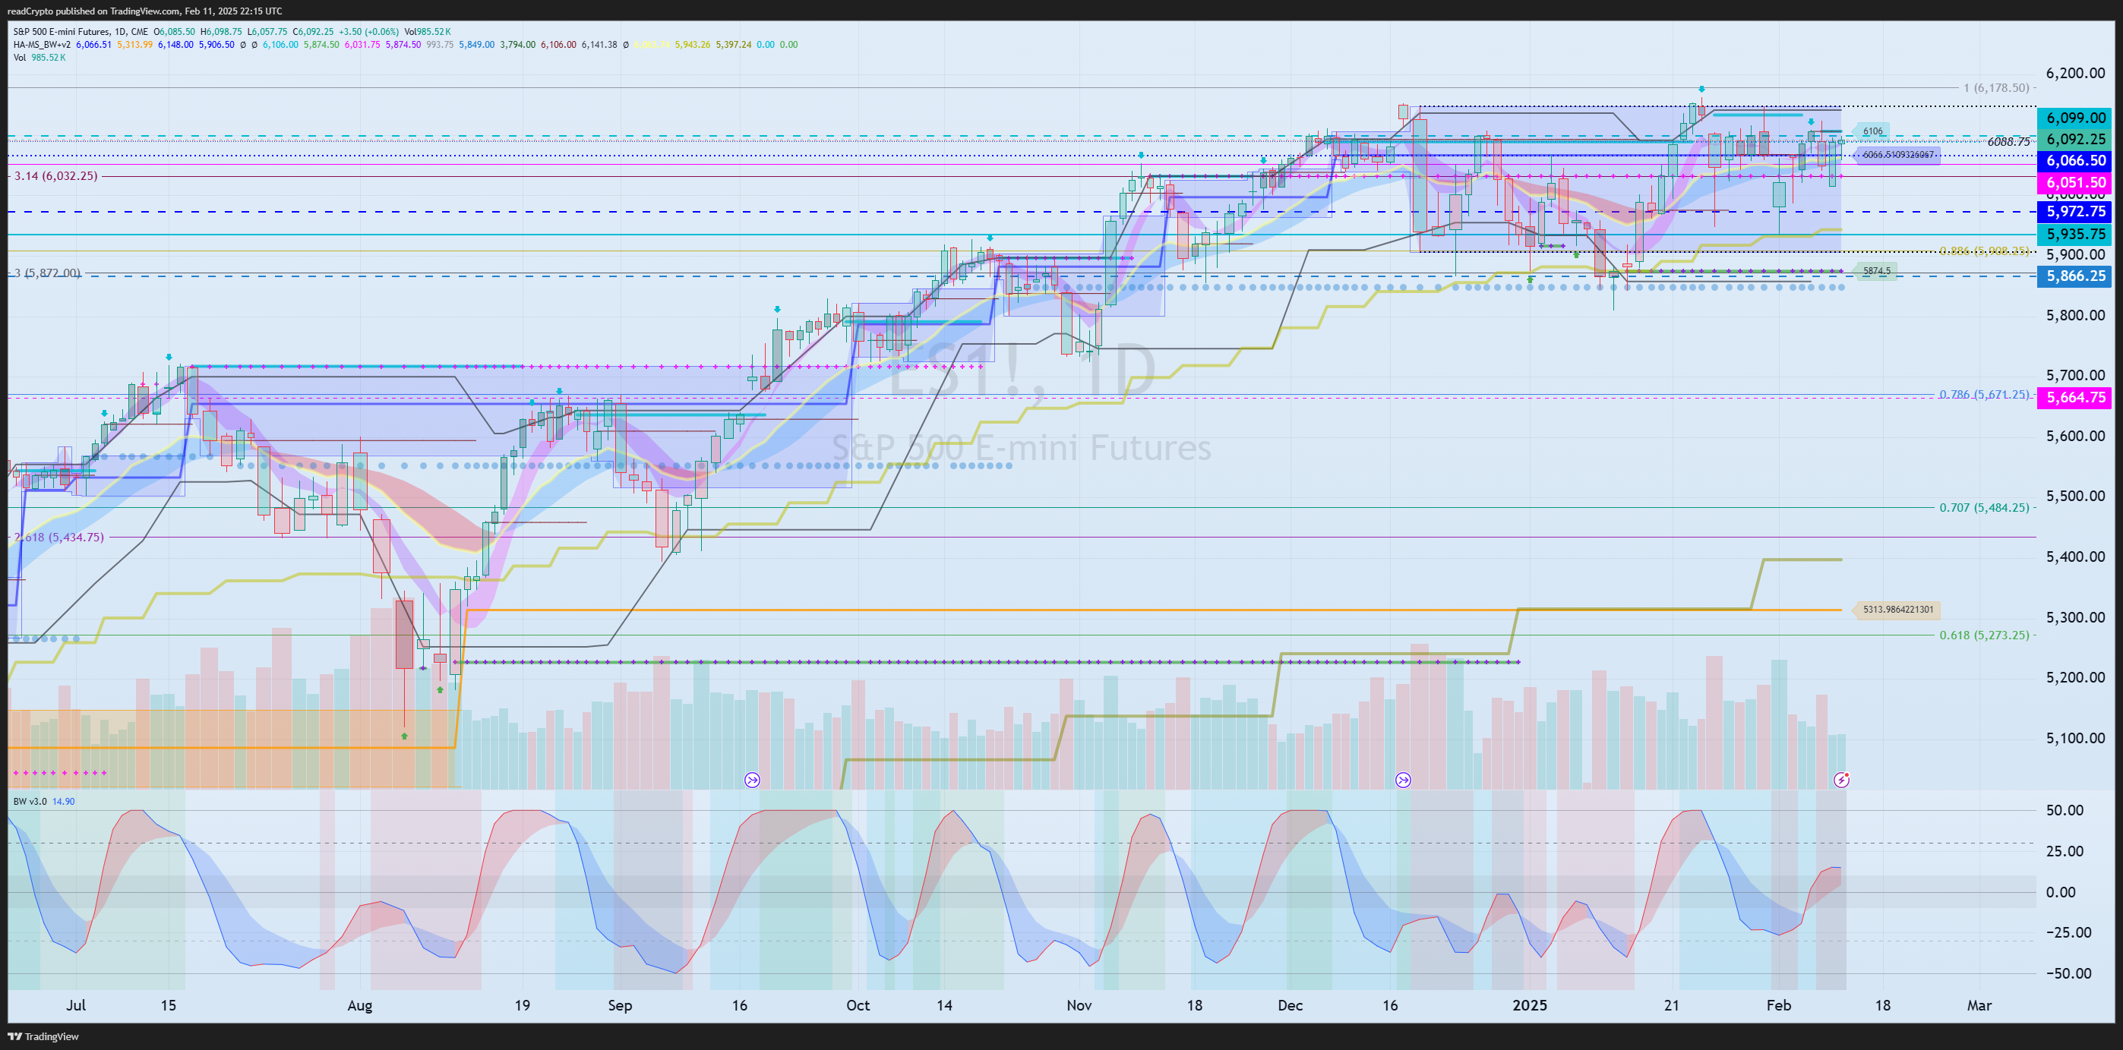Select the magenta 5,664.75 price axis label
This screenshot has height=1050, width=2123.
pos(2076,398)
